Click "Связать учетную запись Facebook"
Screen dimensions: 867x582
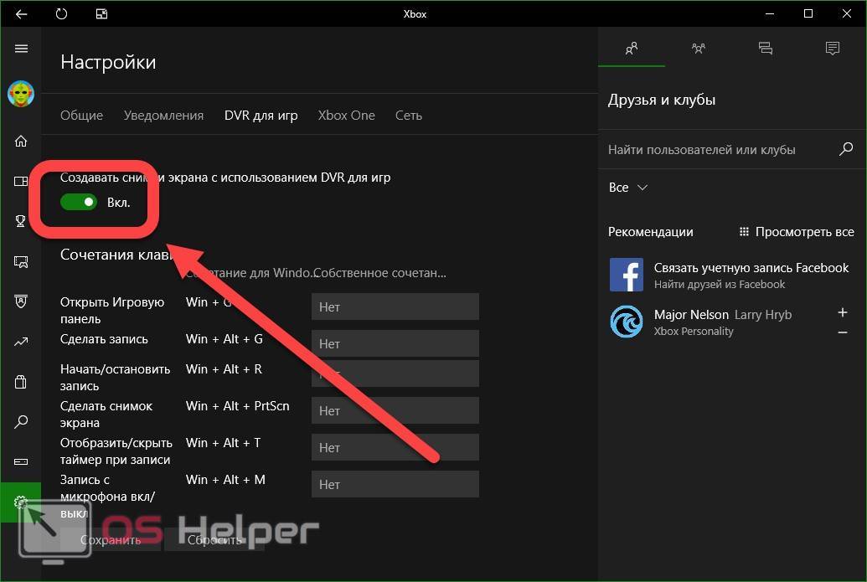pos(751,268)
